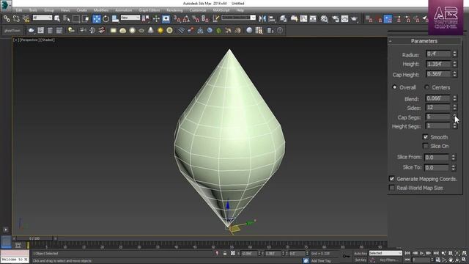Toggle the Window/Crossing selection icon

click(86, 19)
